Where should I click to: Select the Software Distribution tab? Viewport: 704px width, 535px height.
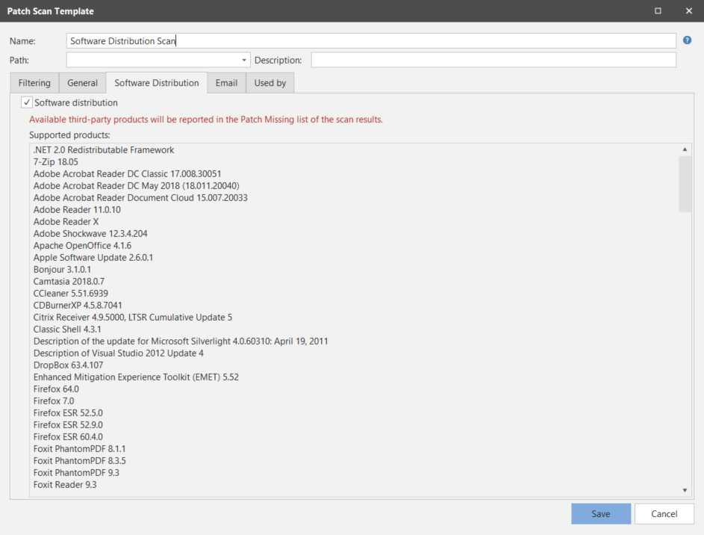coord(157,83)
